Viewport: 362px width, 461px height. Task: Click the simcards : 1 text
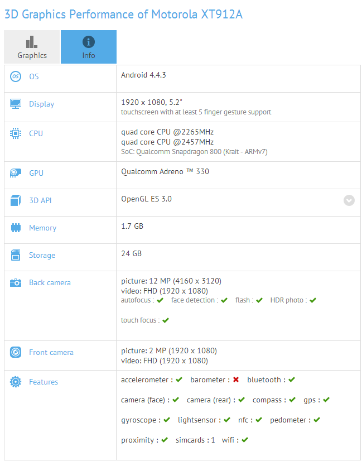[x=195, y=440]
